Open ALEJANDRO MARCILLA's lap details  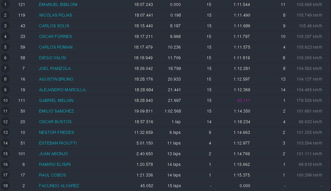point(62,90)
